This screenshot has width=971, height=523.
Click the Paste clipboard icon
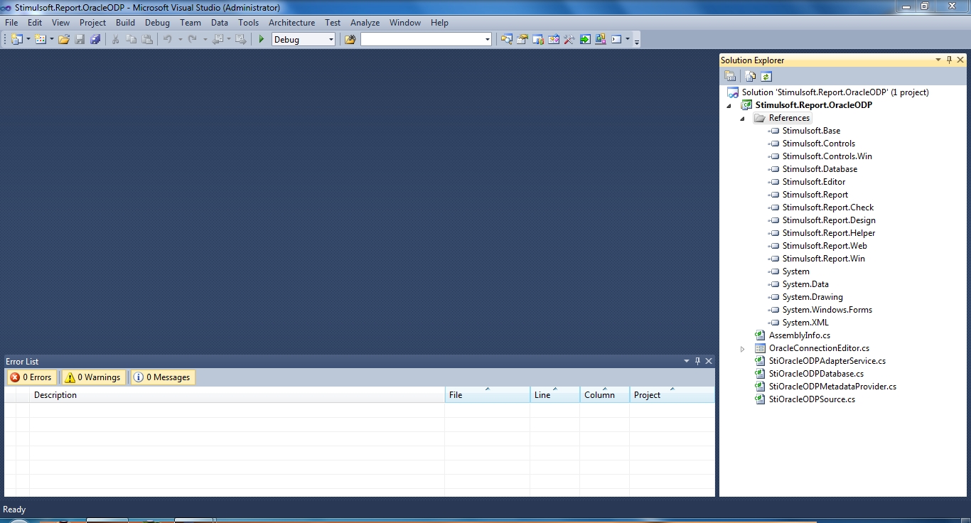tap(146, 40)
